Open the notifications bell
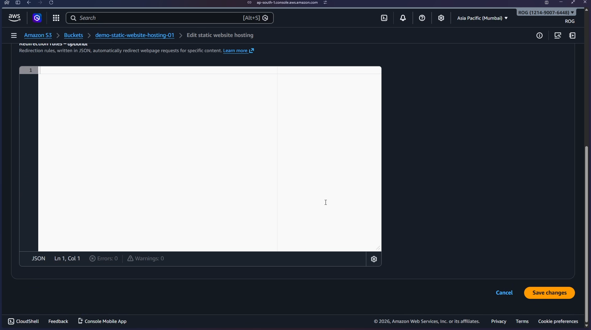 [403, 18]
